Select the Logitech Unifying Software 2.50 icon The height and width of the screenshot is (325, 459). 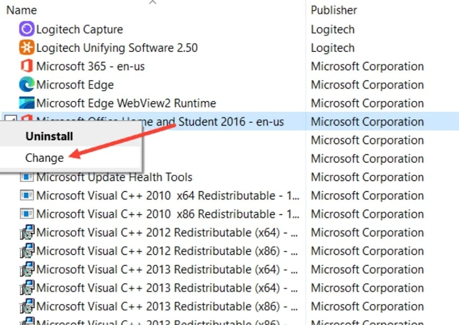pos(26,48)
